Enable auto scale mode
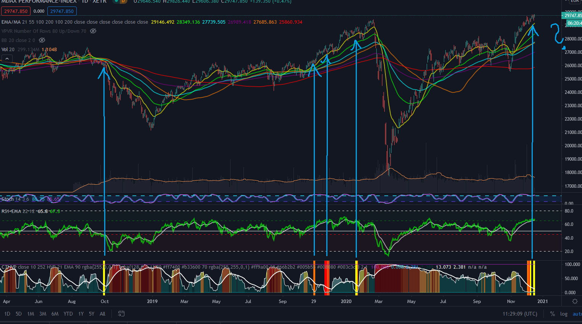The width and height of the screenshot is (582, 324). tap(577, 314)
